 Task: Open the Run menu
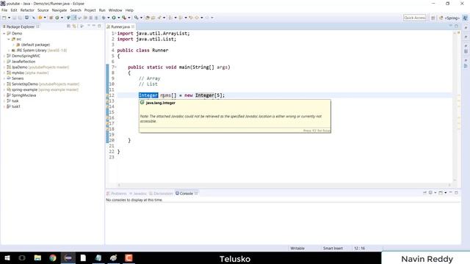coord(102,10)
